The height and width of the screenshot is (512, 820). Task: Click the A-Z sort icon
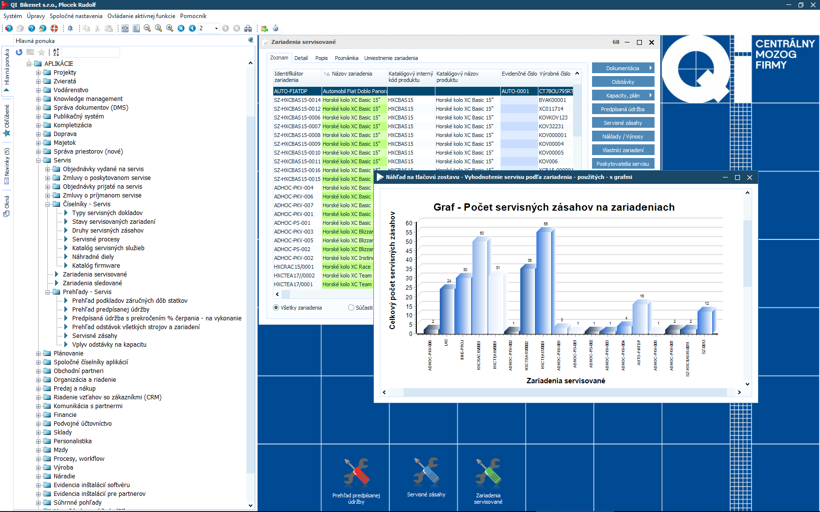(x=56, y=52)
